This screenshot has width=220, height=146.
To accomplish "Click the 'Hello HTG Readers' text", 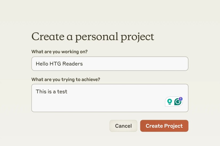I will [x=59, y=64].
